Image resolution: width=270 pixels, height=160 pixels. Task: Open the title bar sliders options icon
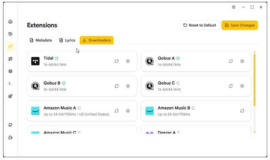[x=234, y=7]
